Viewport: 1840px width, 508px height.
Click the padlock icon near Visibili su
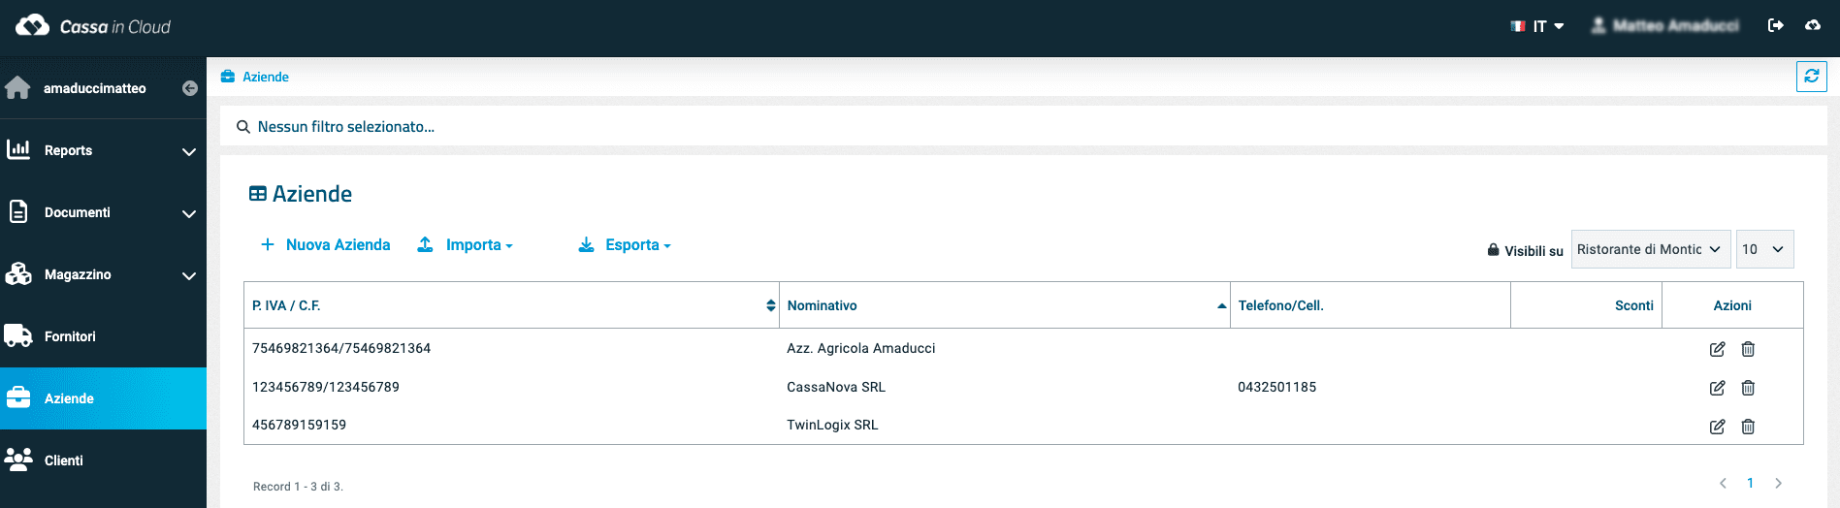tap(1494, 250)
